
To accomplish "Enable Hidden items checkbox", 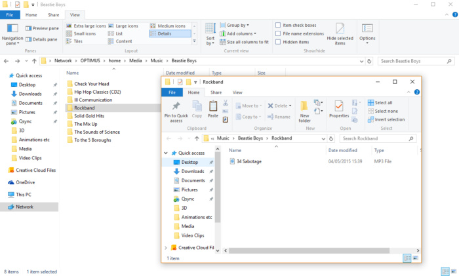I will (278, 42).
